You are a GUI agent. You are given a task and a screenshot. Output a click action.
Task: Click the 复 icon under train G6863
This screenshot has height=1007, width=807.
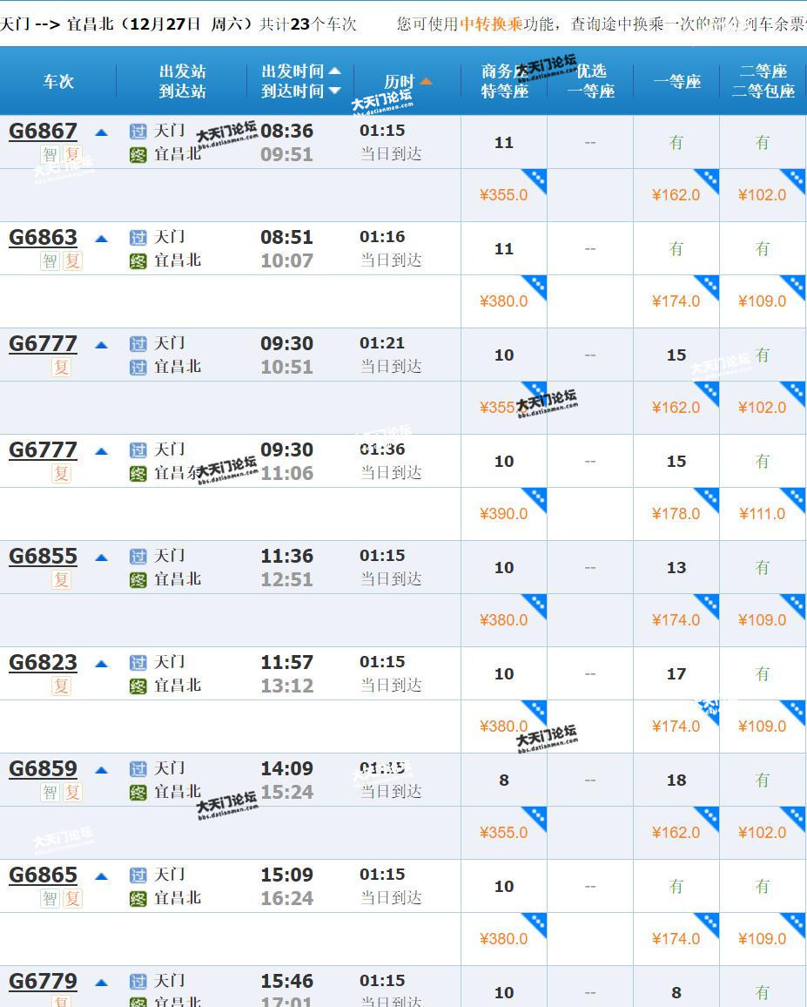(x=72, y=261)
